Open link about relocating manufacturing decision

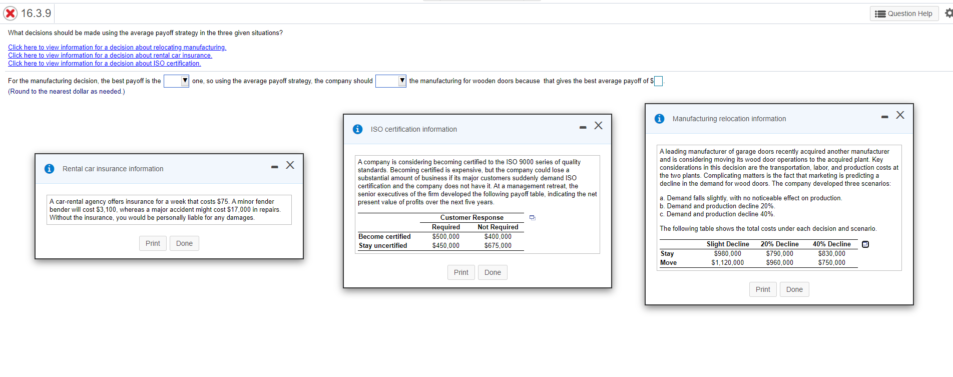pyautogui.click(x=117, y=48)
